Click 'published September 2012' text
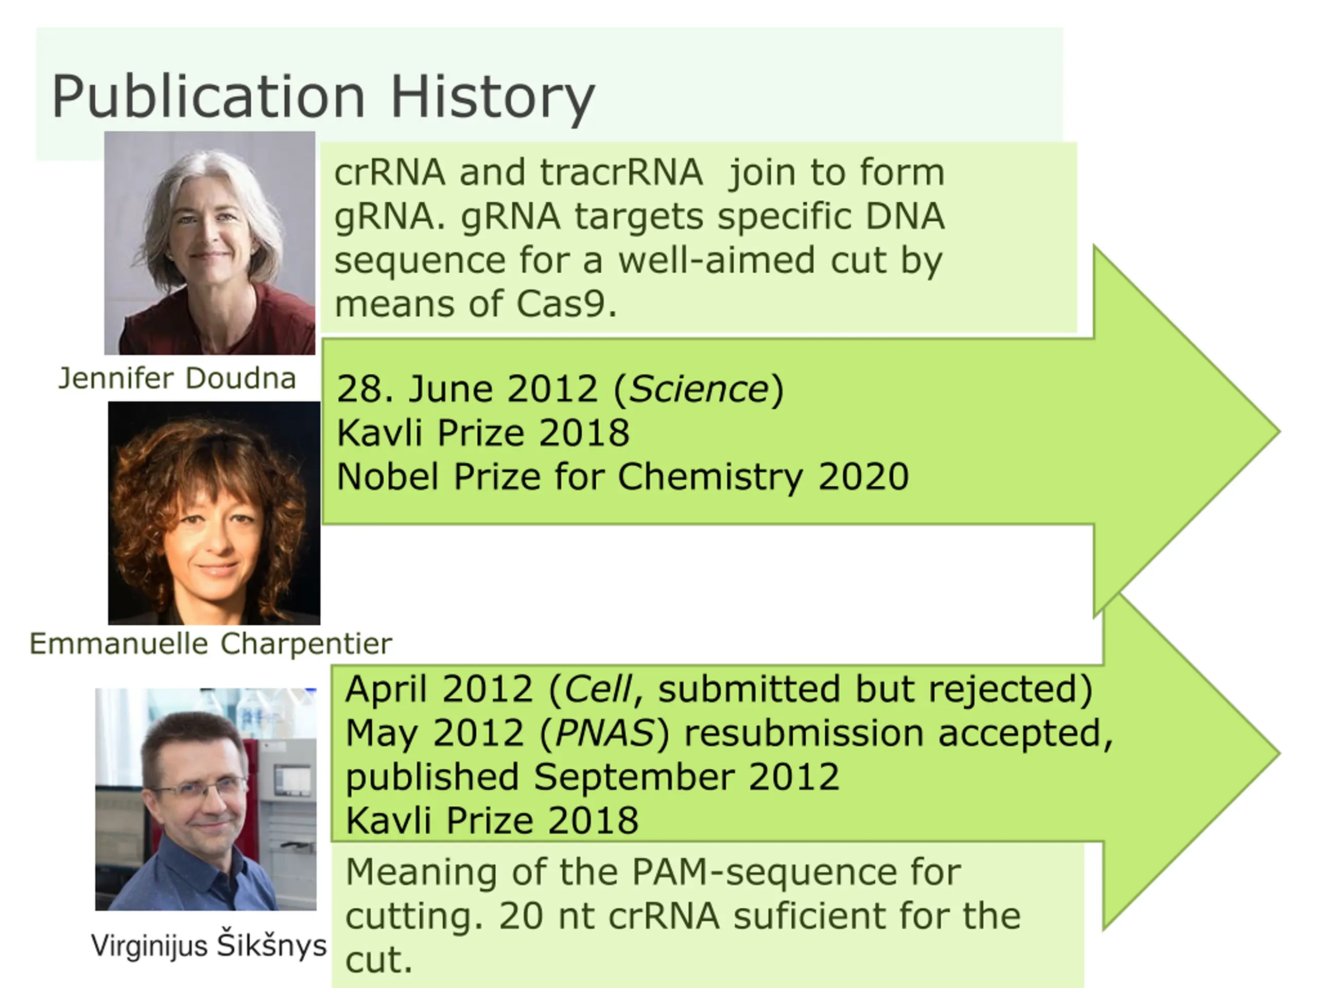Image resolution: width=1318 pixels, height=988 pixels. point(593,777)
